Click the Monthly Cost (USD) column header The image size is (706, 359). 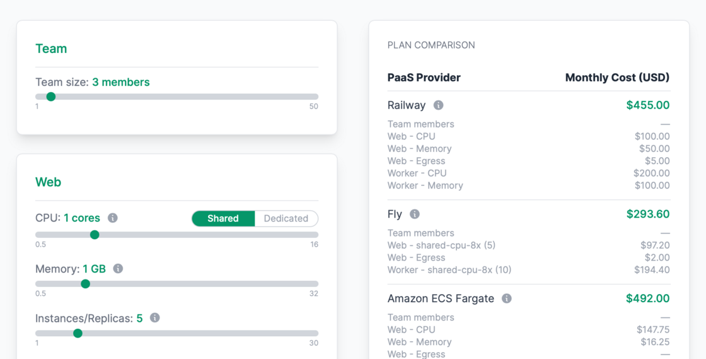617,78
